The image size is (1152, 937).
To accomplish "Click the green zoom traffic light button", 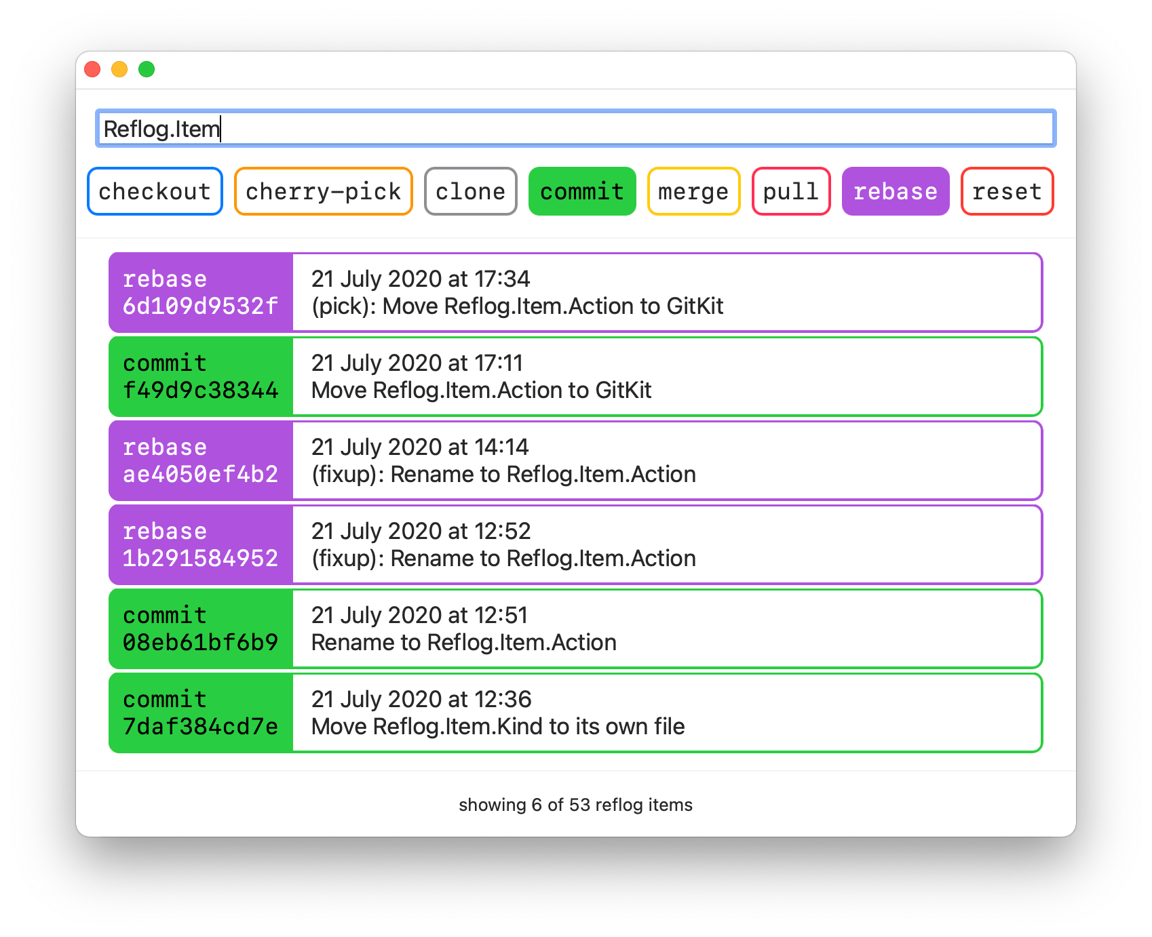I will pyautogui.click(x=146, y=68).
